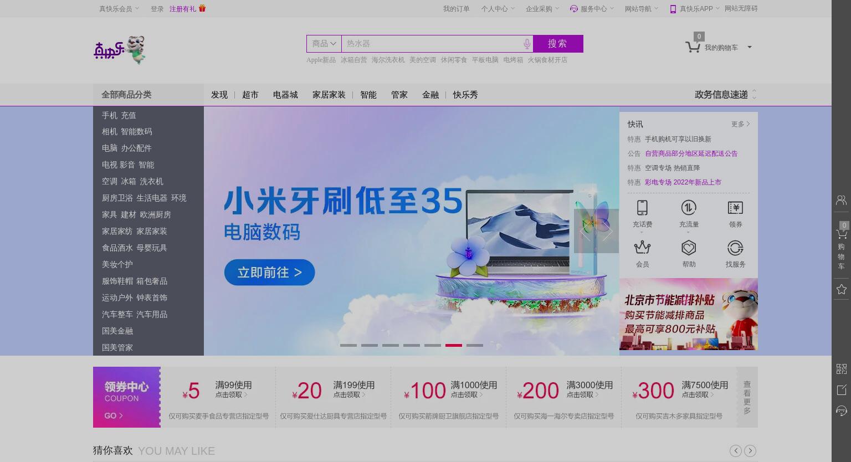The image size is (851, 462).
Task: Open the 超市 nav tab
Action: click(x=250, y=95)
